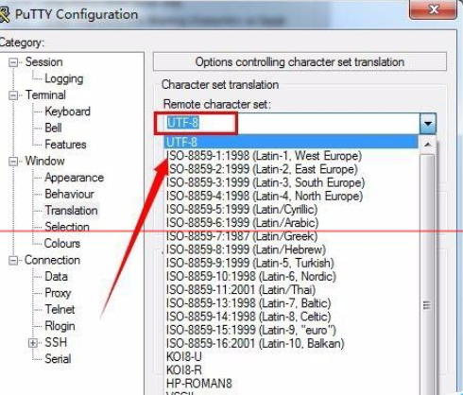Choose HP-ROMAN8 from the list
463x395 pixels.
pyautogui.click(x=199, y=384)
